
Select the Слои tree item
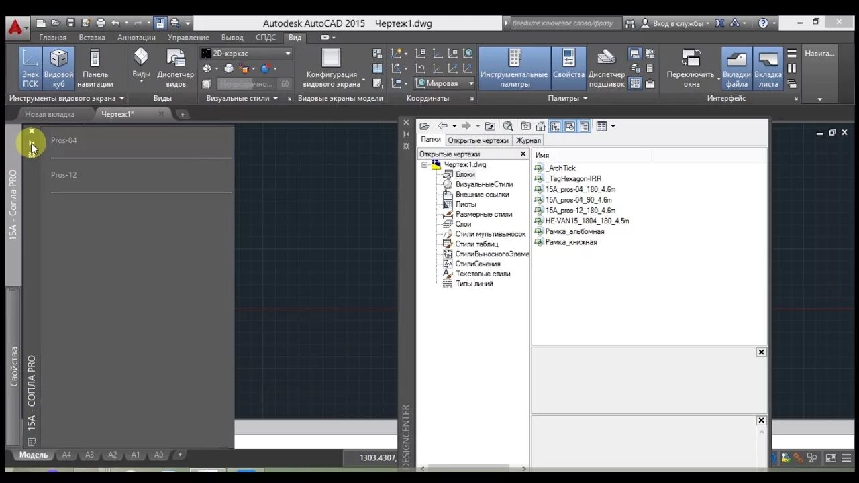point(463,224)
